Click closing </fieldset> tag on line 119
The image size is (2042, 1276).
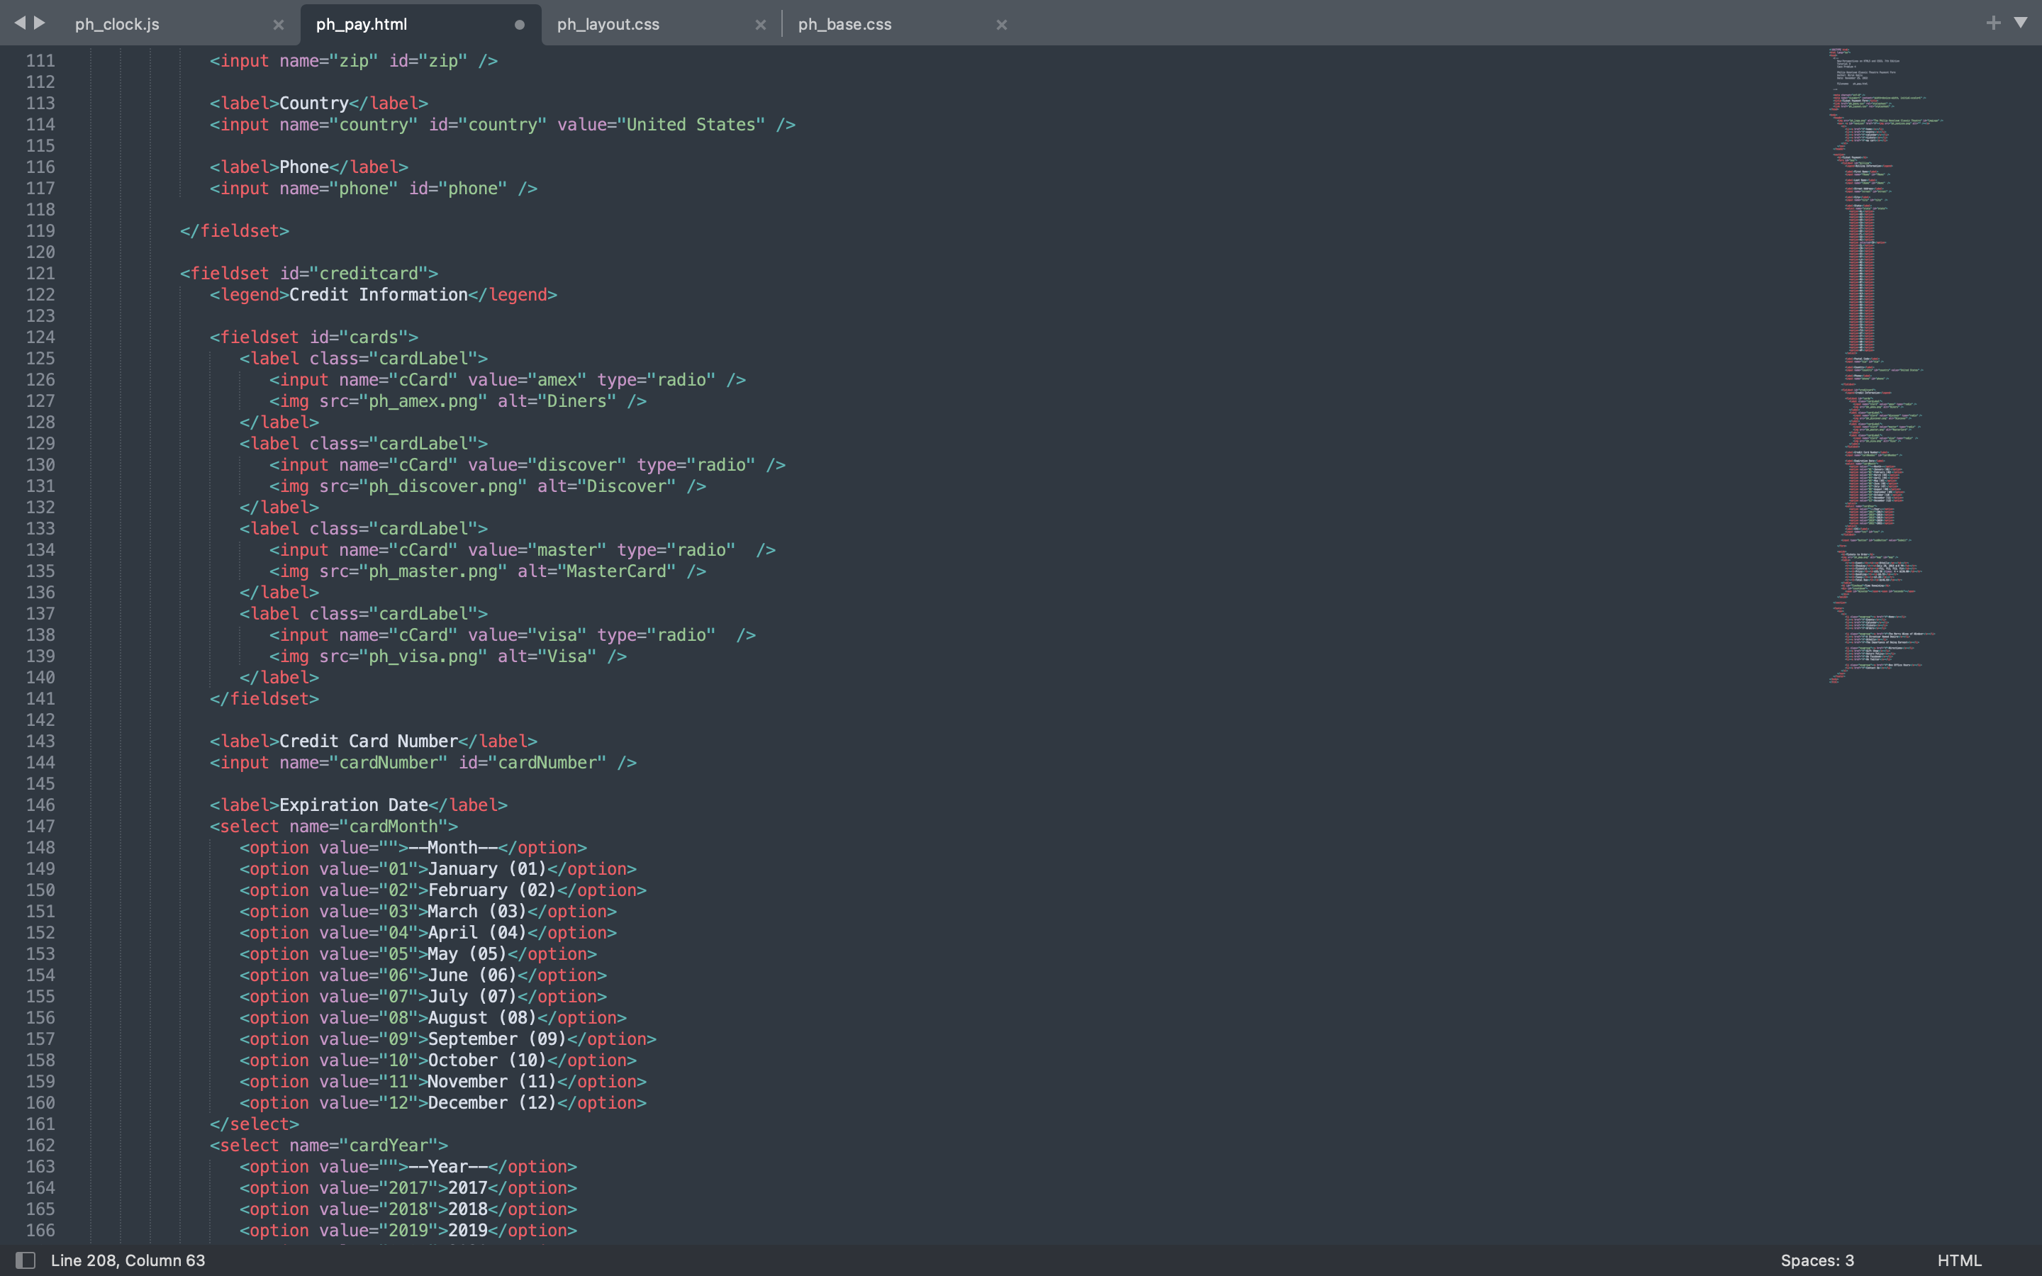coord(235,231)
